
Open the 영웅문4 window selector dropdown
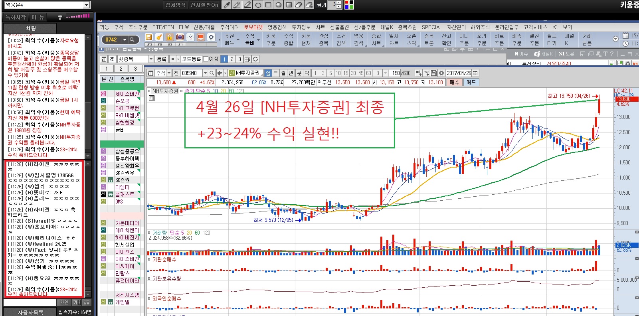(87, 5)
